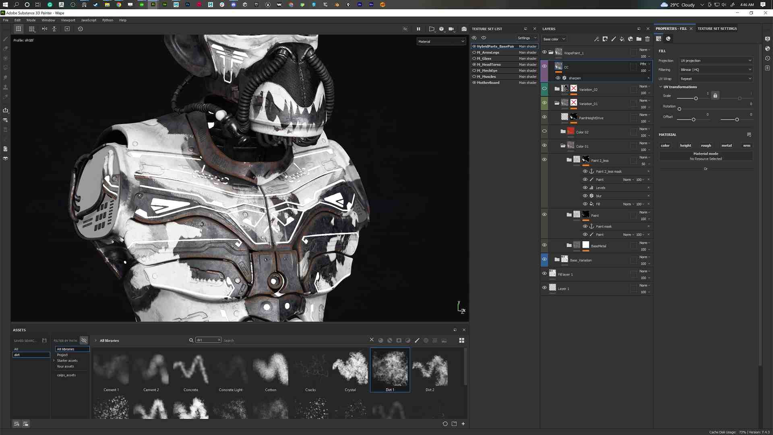773x435 pixels.
Task: Switch to the Texture Set Settings tab
Action: [x=717, y=29]
